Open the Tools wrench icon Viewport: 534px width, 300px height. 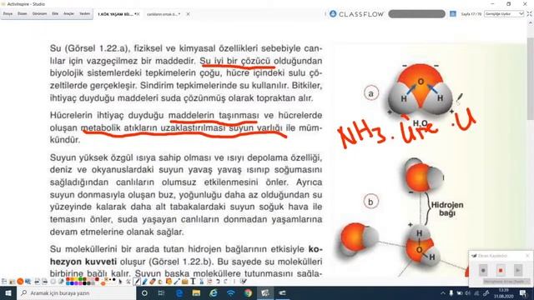coord(128,282)
